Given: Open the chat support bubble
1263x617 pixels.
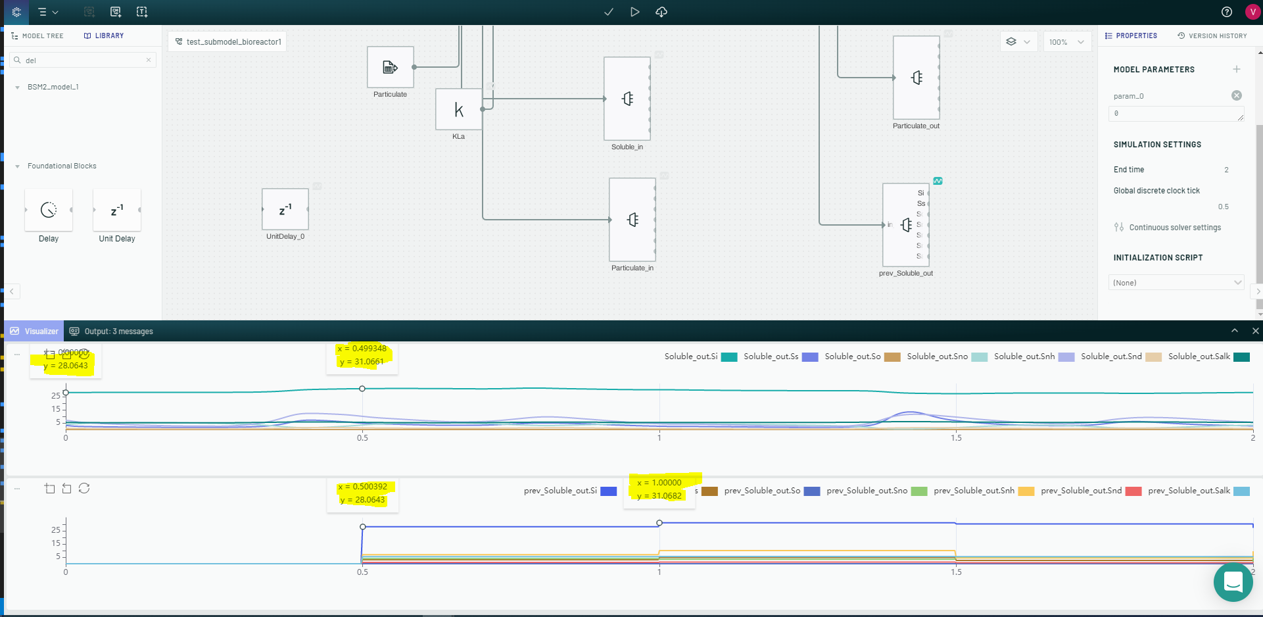Looking at the screenshot, I should coord(1233,582).
